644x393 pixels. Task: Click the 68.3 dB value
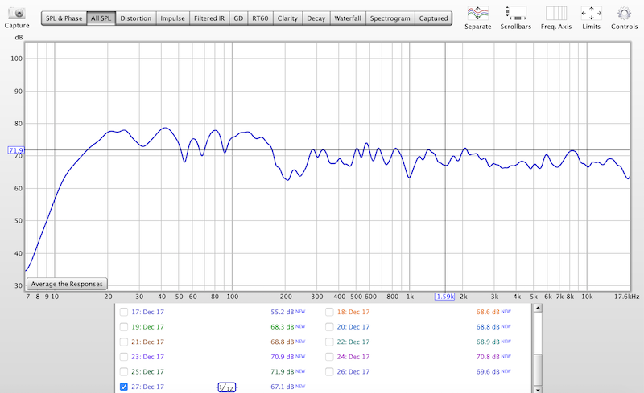click(283, 327)
